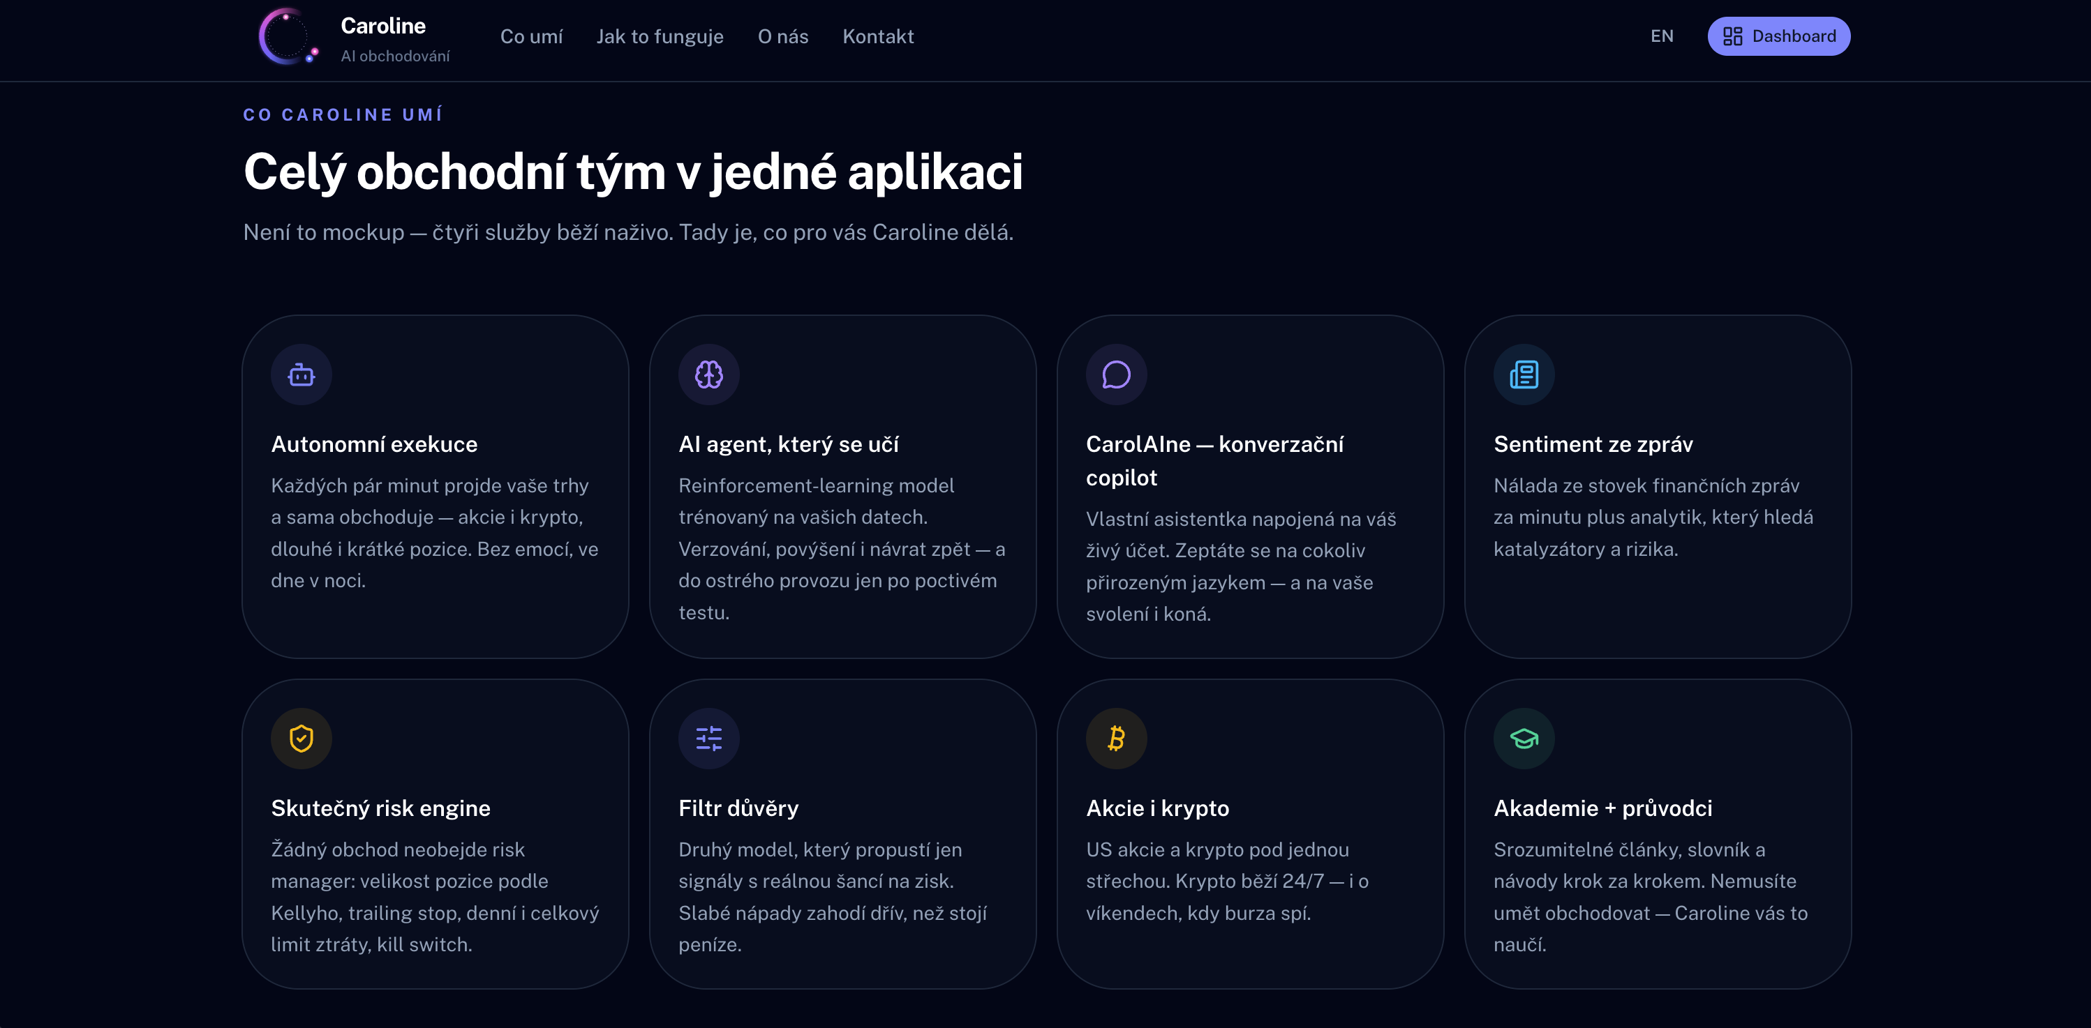The height and width of the screenshot is (1028, 2091).
Task: Switch language to EN
Action: click(1662, 36)
